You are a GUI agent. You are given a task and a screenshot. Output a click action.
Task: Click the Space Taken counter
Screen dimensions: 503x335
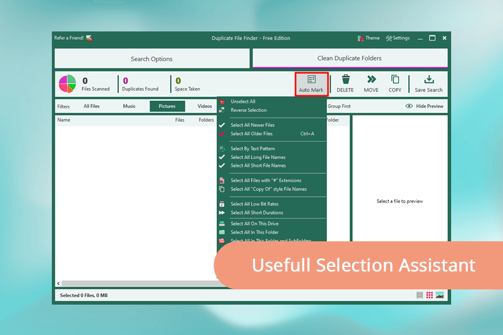point(188,84)
